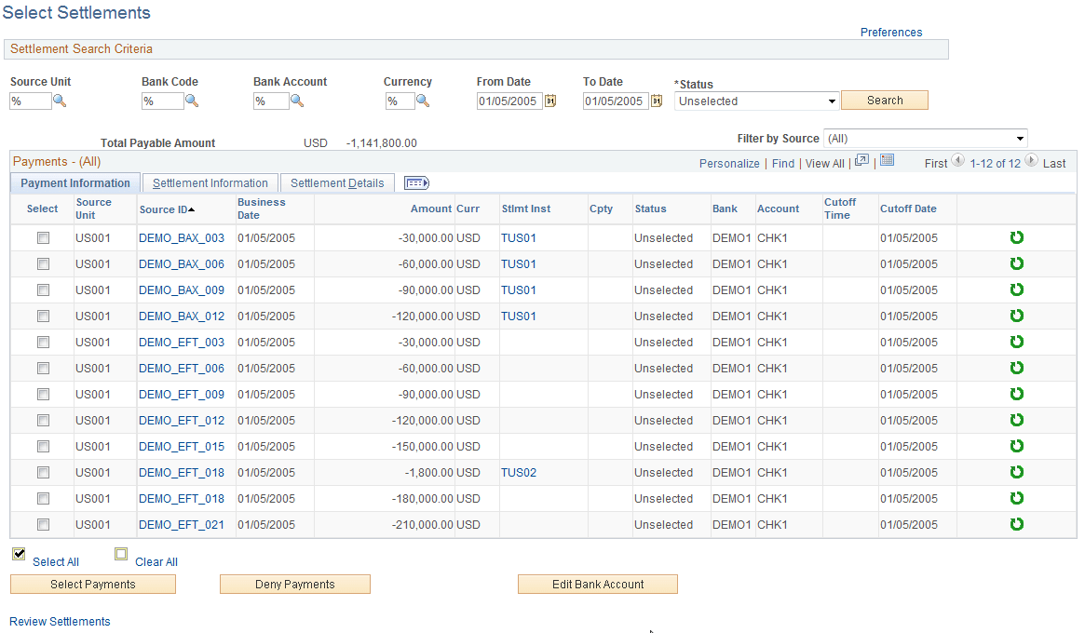Click the zoom Payments grid icon
Screen dimensions: 1085x633
861,162
